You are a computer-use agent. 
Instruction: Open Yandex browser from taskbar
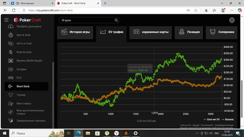click(116, 133)
